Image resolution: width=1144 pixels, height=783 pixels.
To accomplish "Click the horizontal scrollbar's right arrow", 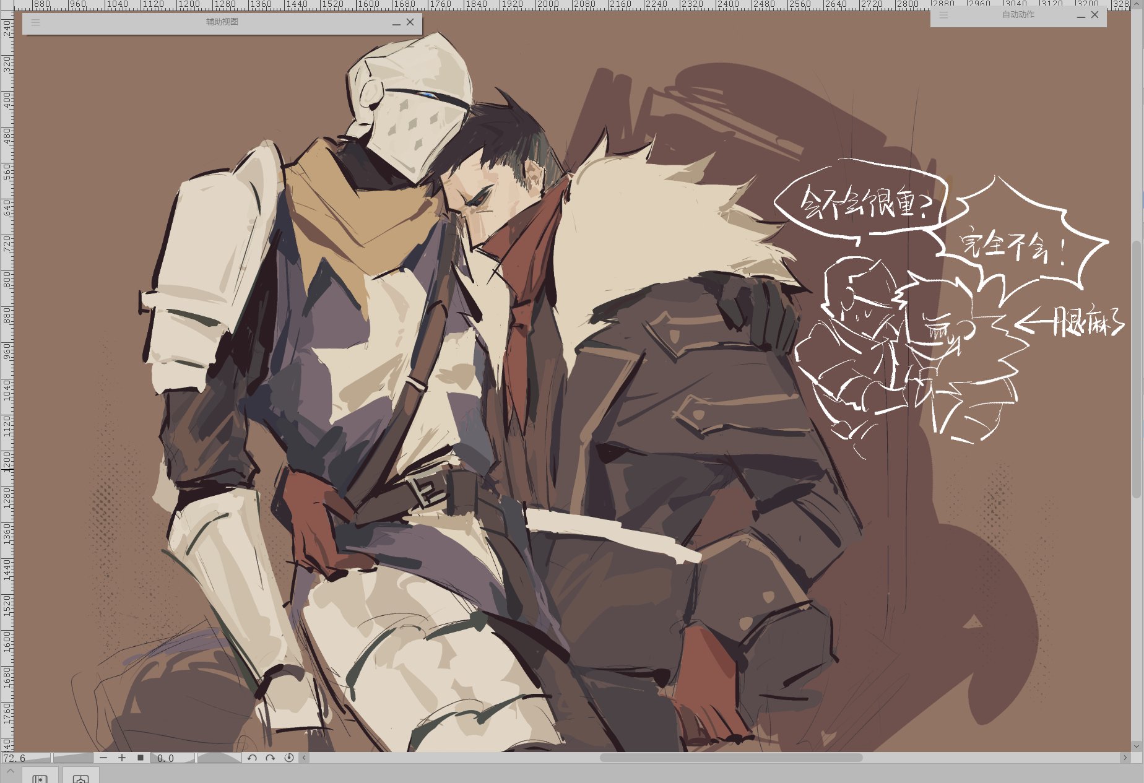I will pos(1125,758).
